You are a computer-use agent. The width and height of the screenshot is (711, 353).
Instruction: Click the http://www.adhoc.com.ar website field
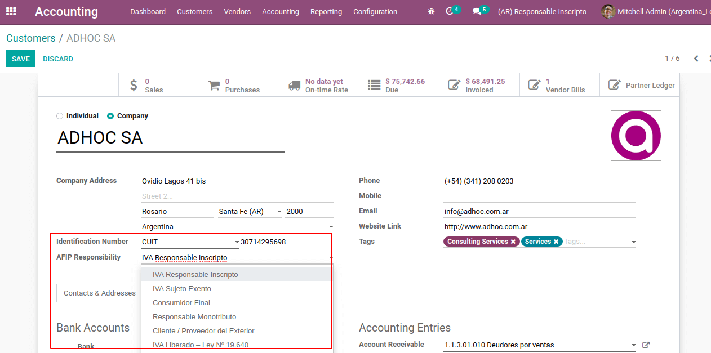pos(540,227)
